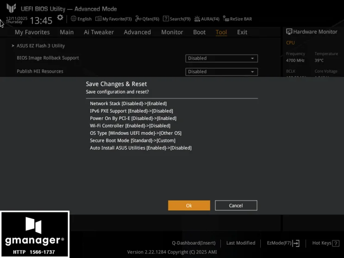Expand ASUS EZ Flash 3 Utility

pyautogui.click(x=41, y=46)
